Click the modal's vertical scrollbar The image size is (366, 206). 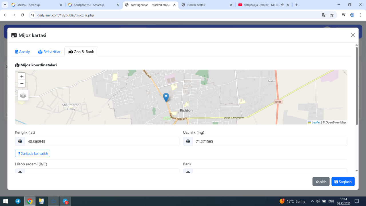click(357, 86)
